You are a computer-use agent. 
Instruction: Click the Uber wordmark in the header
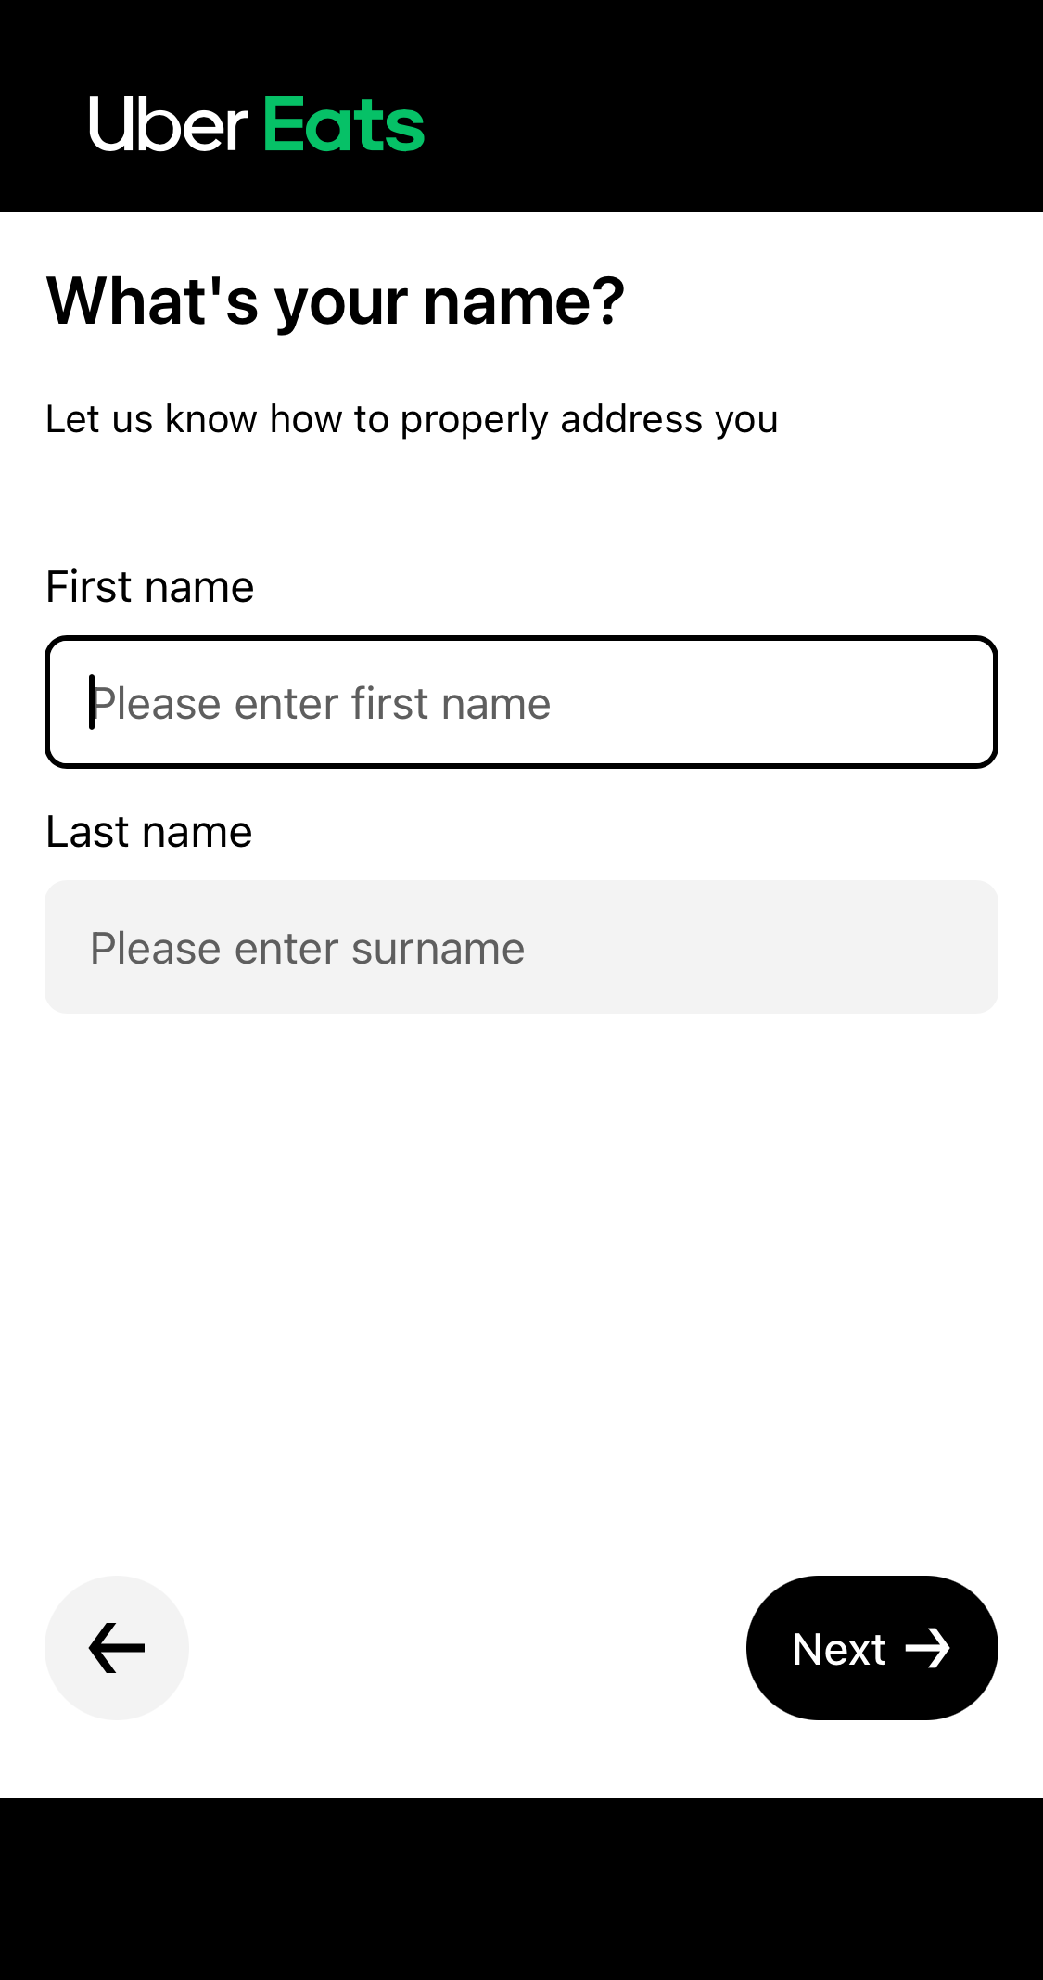(162, 121)
